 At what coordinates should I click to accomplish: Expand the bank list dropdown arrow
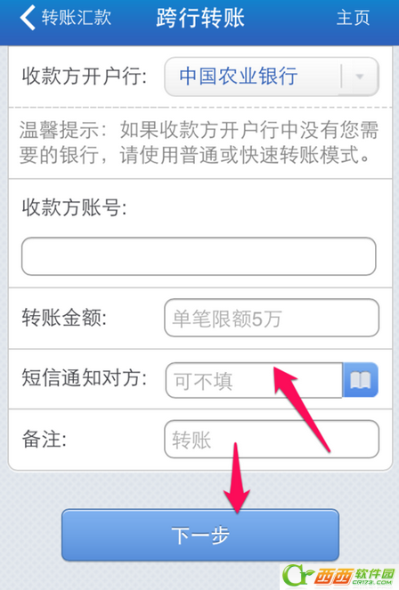tap(360, 77)
